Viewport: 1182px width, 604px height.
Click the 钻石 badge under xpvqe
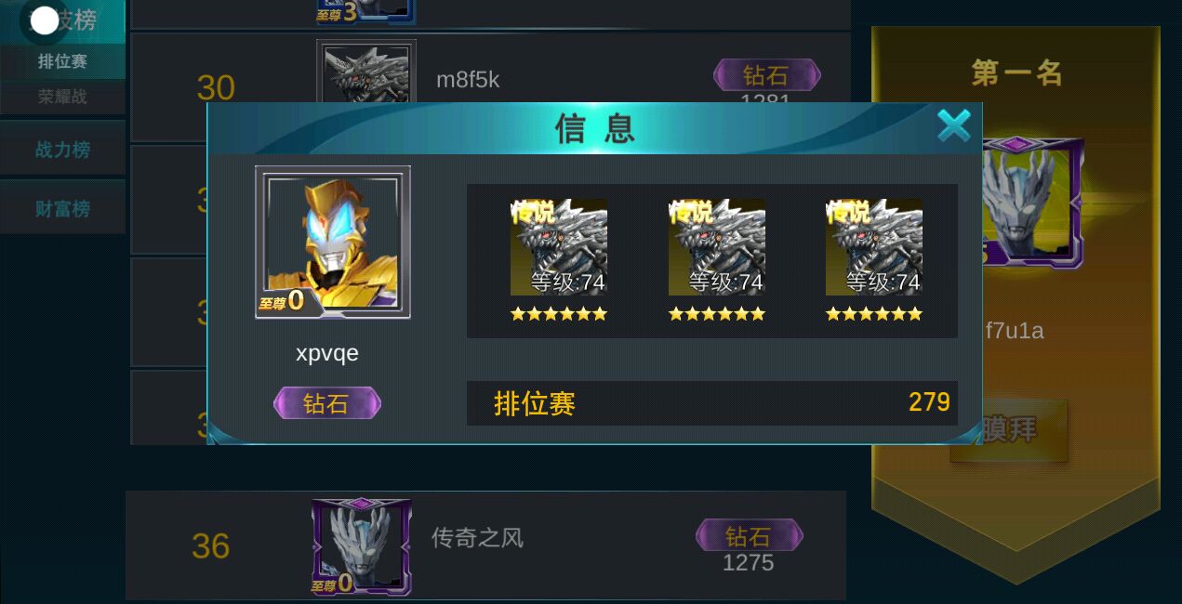click(326, 403)
